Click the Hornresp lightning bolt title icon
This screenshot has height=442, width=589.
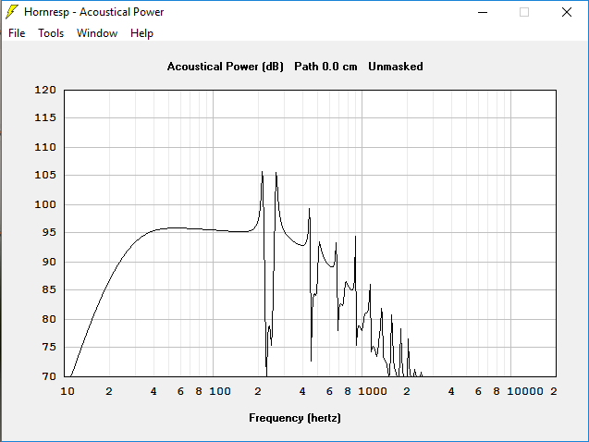coord(12,12)
